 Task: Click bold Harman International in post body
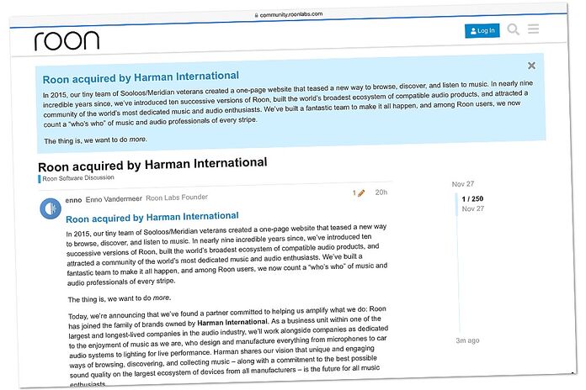click(x=232, y=323)
